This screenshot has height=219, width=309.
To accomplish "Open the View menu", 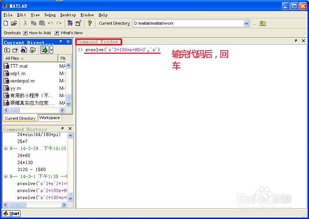I will tap(35, 15).
